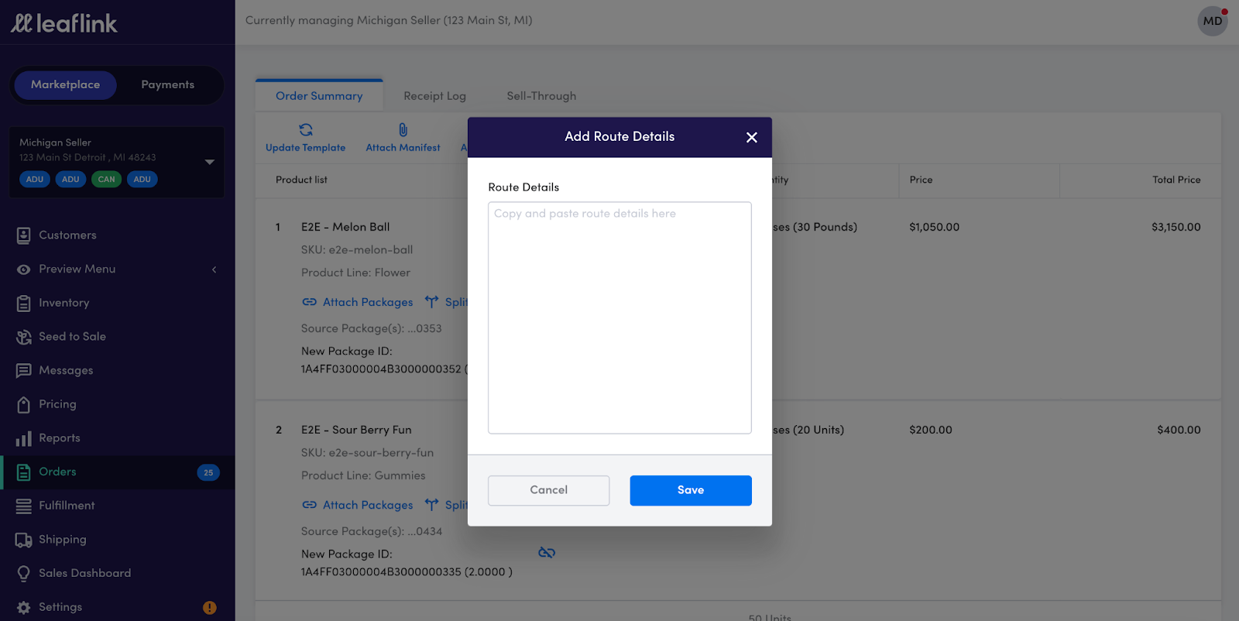
Task: Select the Sell-Through tab
Action: pyautogui.click(x=541, y=96)
